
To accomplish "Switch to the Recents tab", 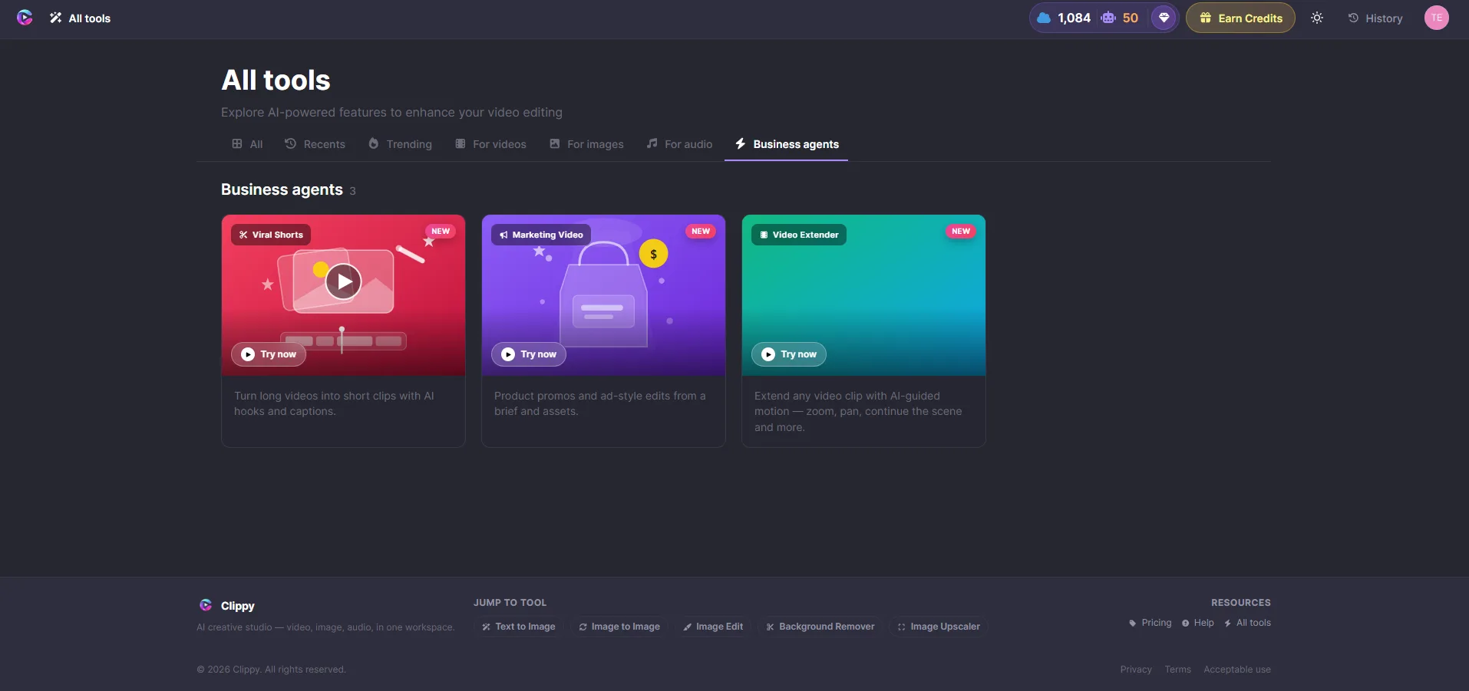I will (x=315, y=144).
